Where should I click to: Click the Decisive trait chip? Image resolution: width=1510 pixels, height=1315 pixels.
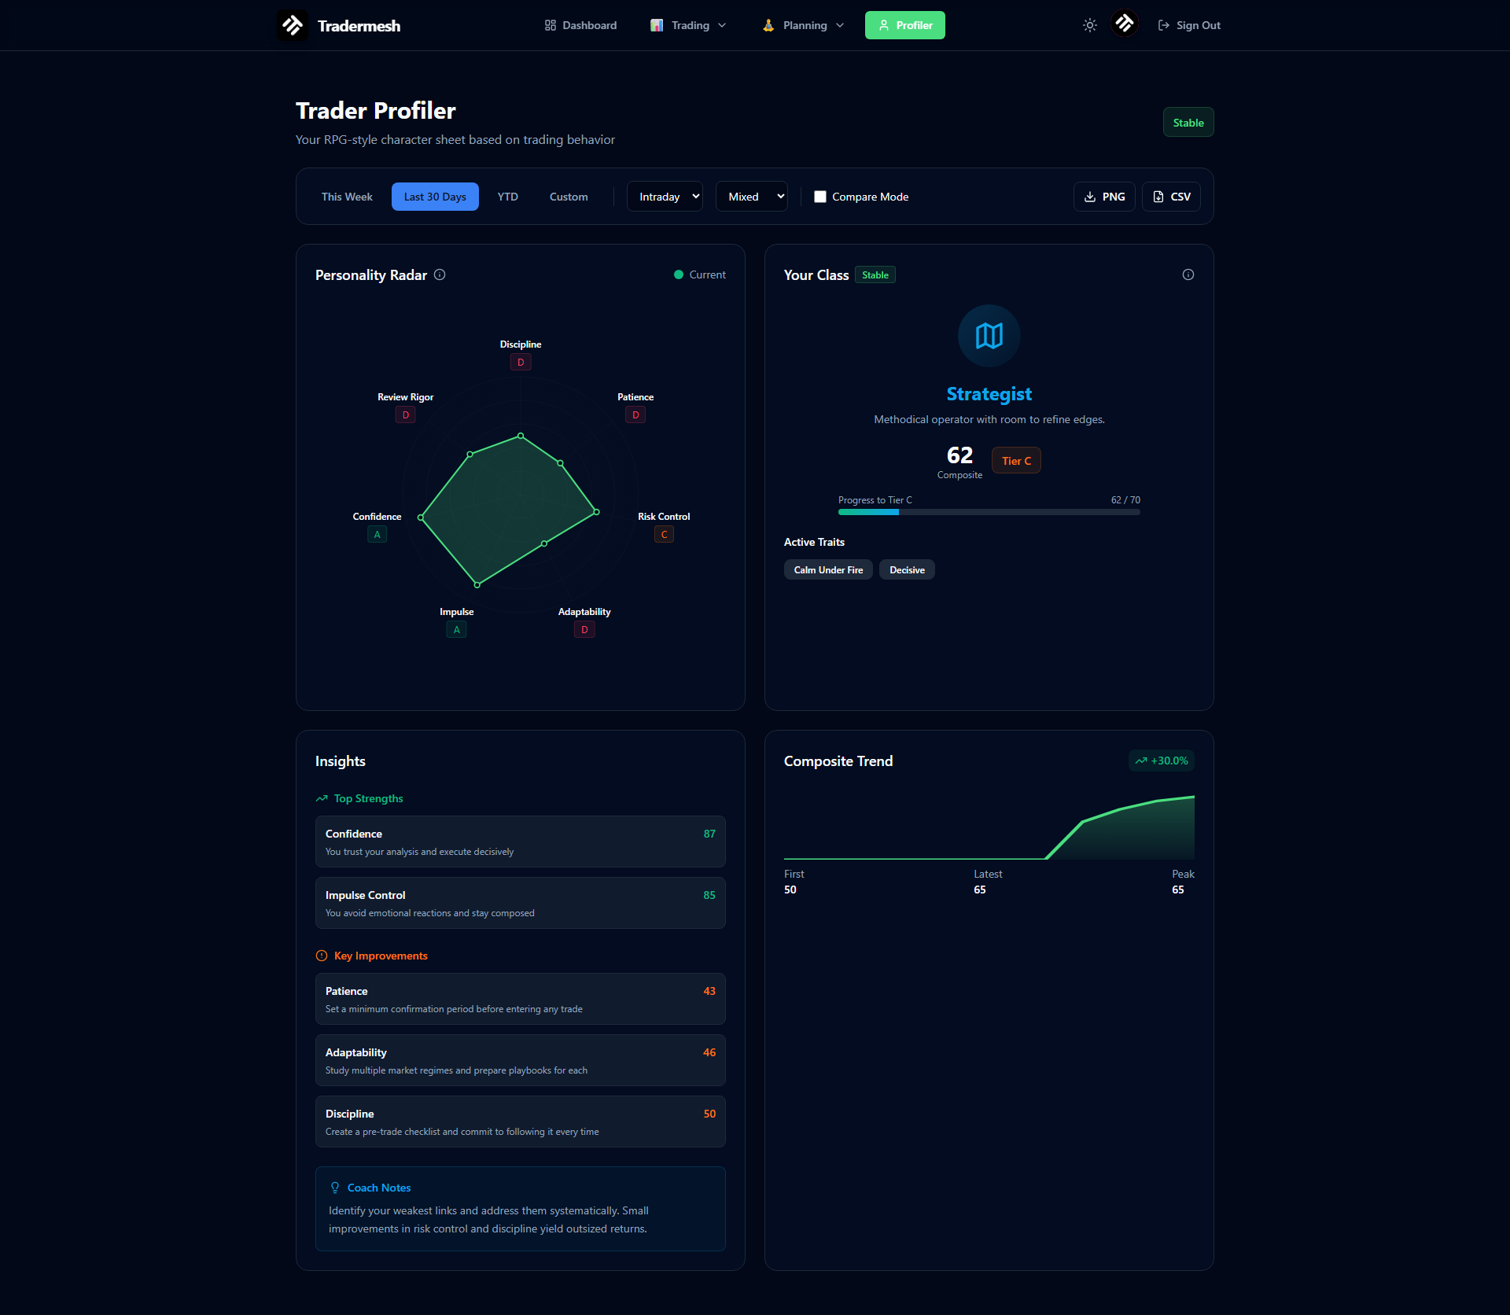pos(907,570)
